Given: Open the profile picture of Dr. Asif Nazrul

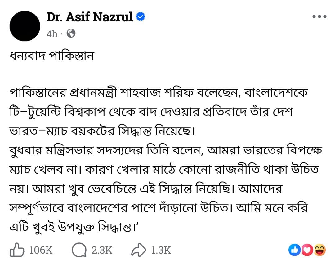Looking at the screenshot, I should [25, 25].
